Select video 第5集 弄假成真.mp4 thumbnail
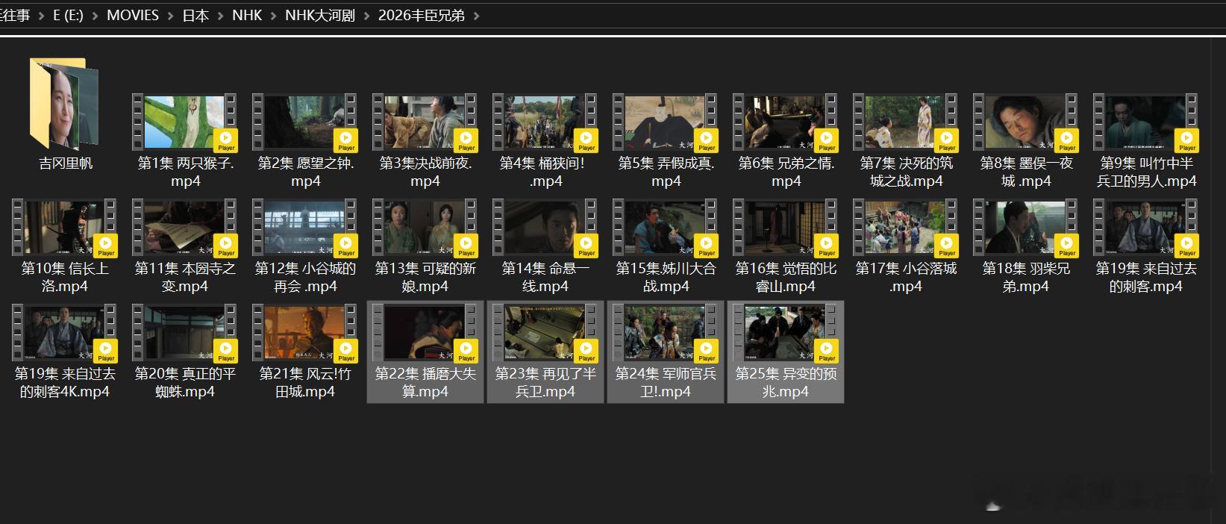 point(665,122)
